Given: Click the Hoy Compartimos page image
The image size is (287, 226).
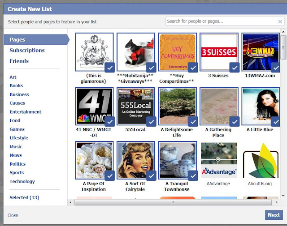Looking at the screenshot, I should pos(178,52).
